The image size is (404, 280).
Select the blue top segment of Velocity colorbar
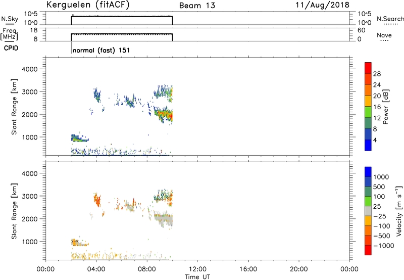[368, 172]
